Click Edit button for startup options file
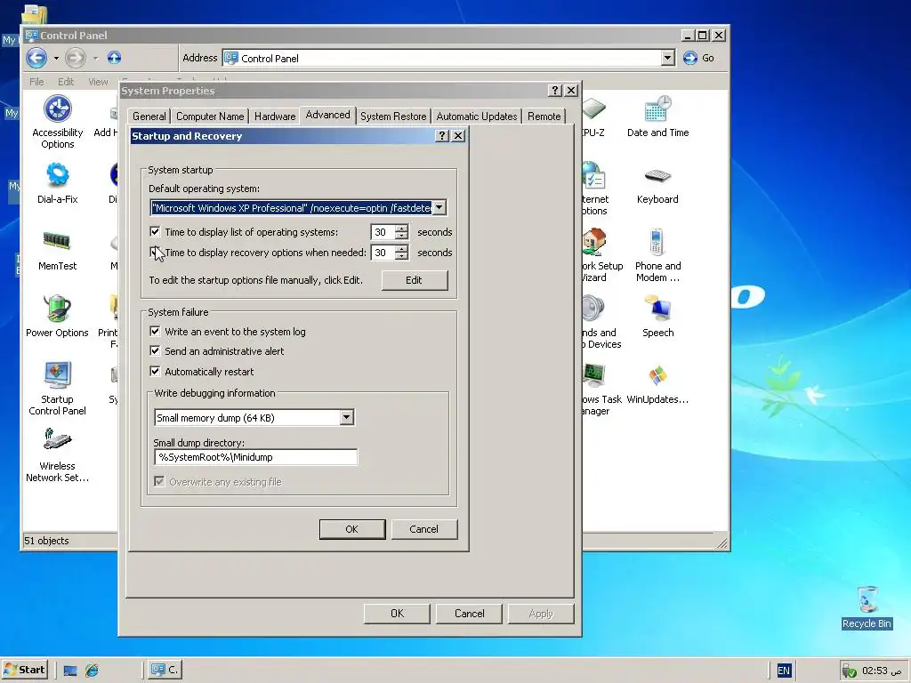Image resolution: width=911 pixels, height=683 pixels. [x=415, y=280]
